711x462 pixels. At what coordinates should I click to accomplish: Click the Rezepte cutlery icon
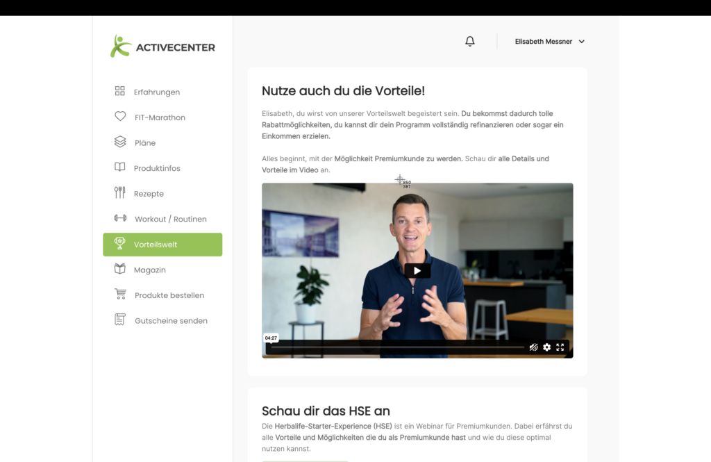119,193
